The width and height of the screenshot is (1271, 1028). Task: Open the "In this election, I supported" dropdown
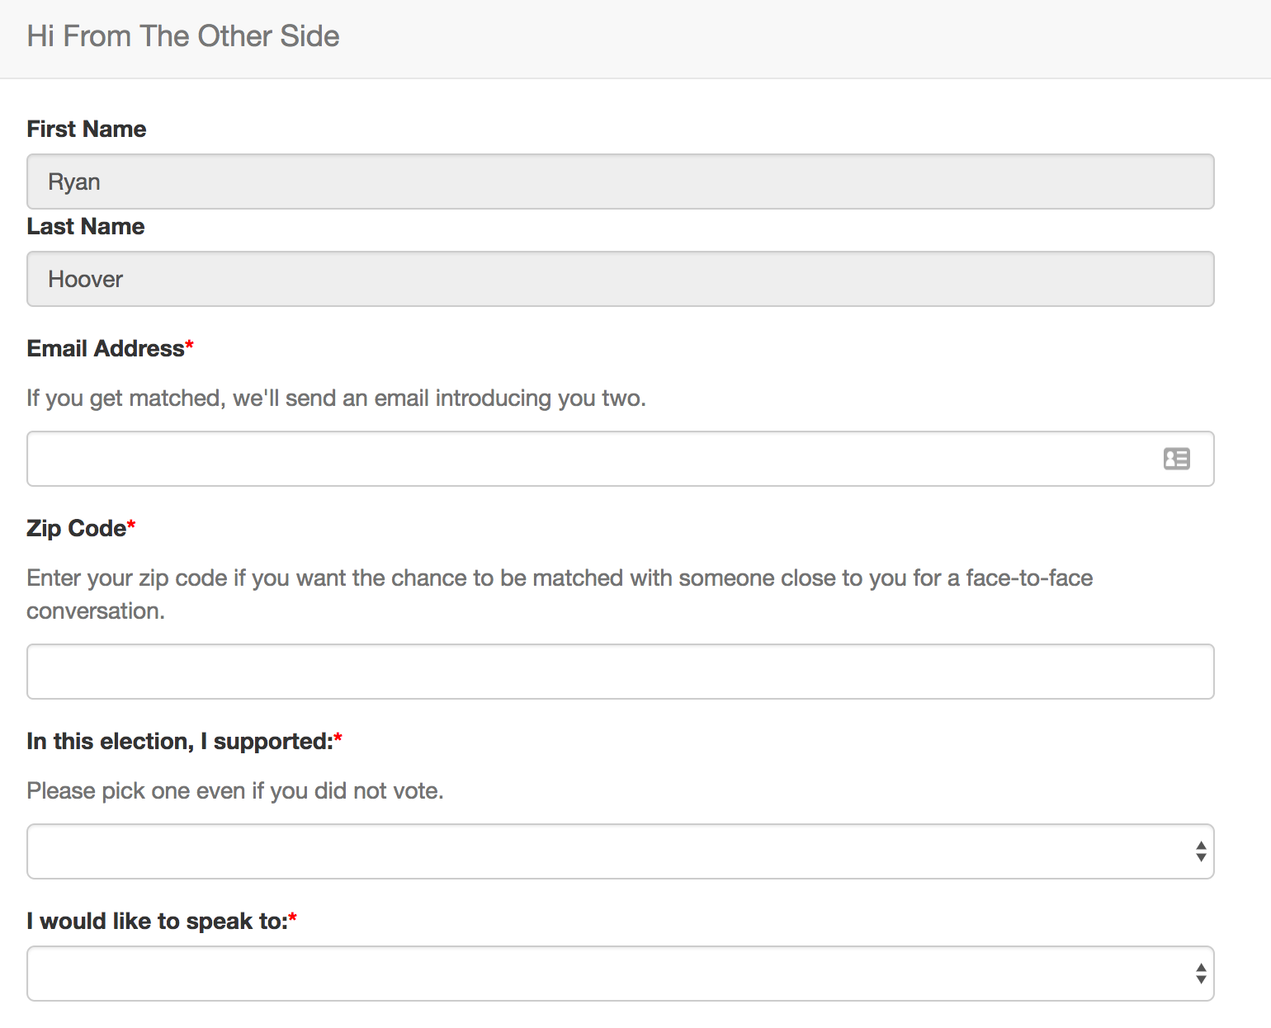pyautogui.click(x=611, y=851)
